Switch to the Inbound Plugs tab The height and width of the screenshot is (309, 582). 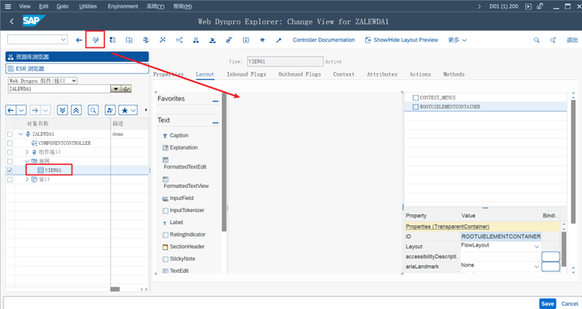[246, 74]
